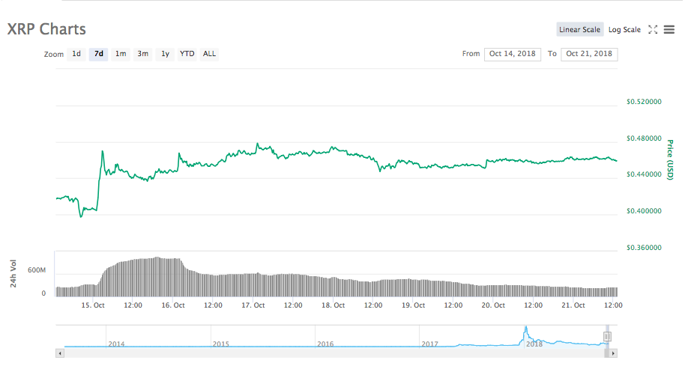The width and height of the screenshot is (685, 366).
Task: Set zoom to ALL
Action: tap(209, 54)
